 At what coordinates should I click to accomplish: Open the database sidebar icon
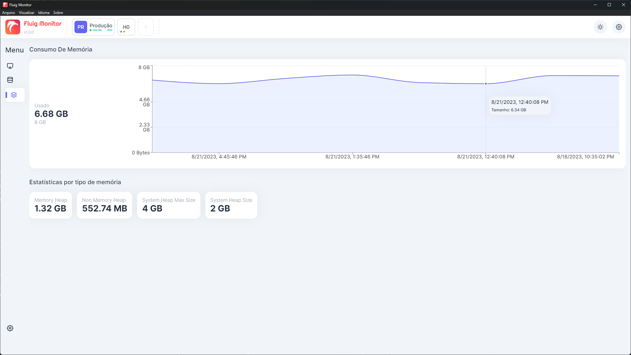[x=10, y=80]
